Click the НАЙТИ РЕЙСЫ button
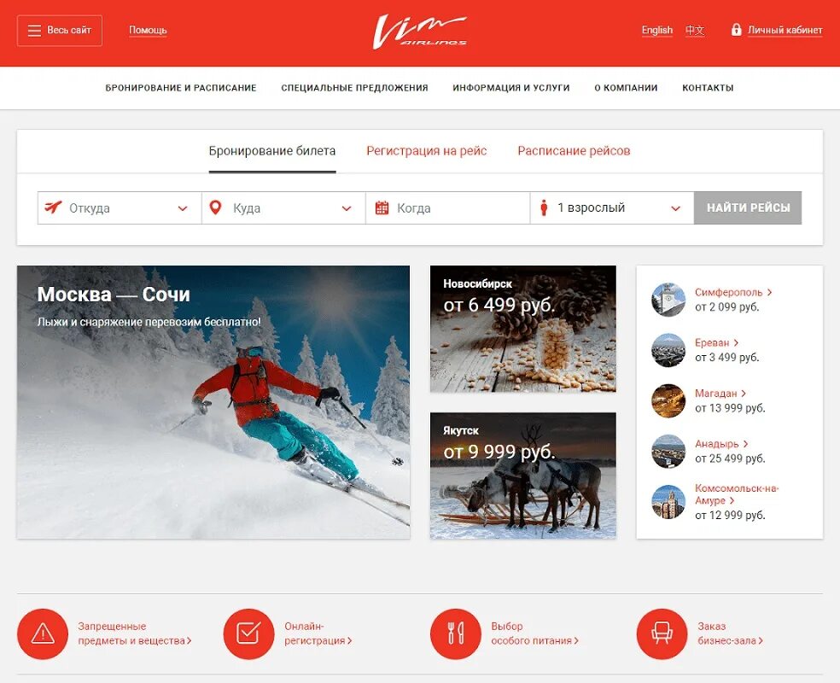This screenshot has height=683, width=840. 748,207
